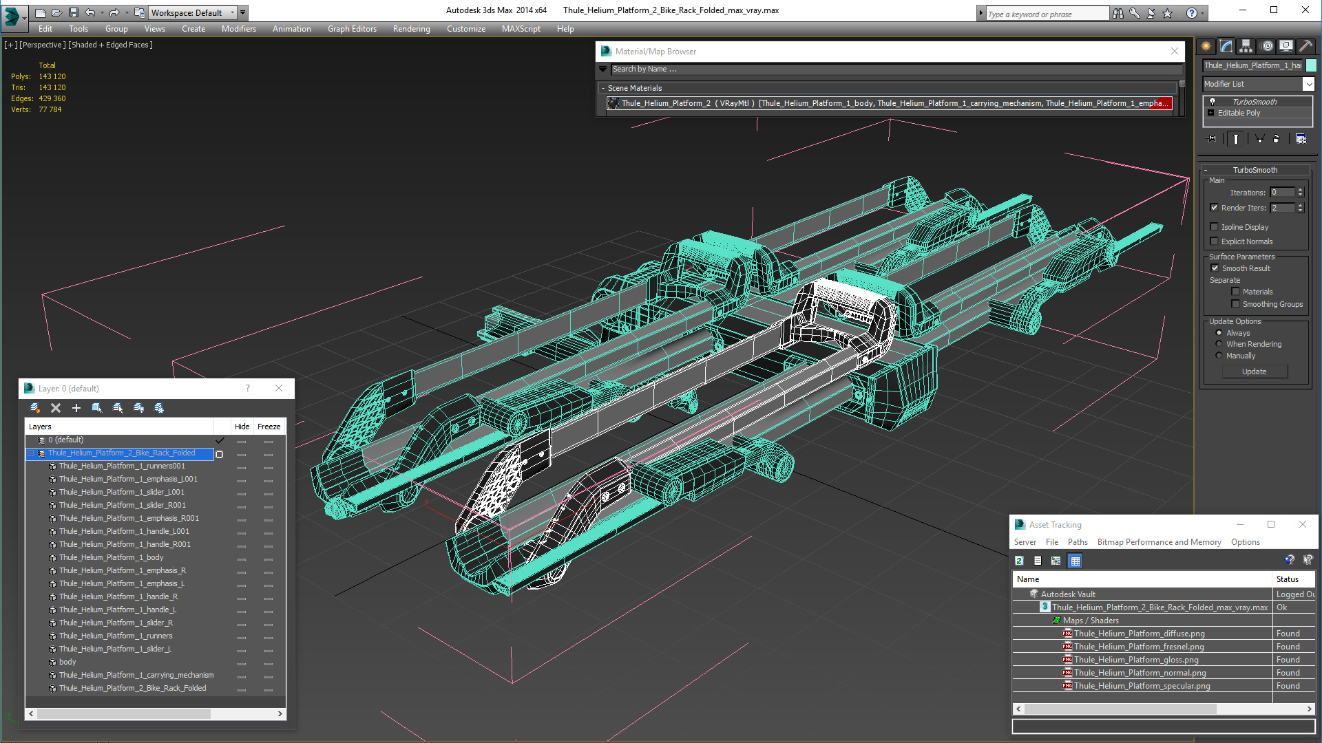
Task: Collapse the Thule_Helium_Platform_2_Bike_Rack_Folded layer tree
Action: coord(31,453)
